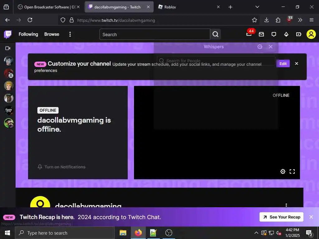The image size is (319, 239).
Task: Click Edit on Customize your channel banner
Action: coord(283,63)
